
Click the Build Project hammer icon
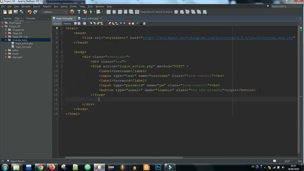(79, 12)
